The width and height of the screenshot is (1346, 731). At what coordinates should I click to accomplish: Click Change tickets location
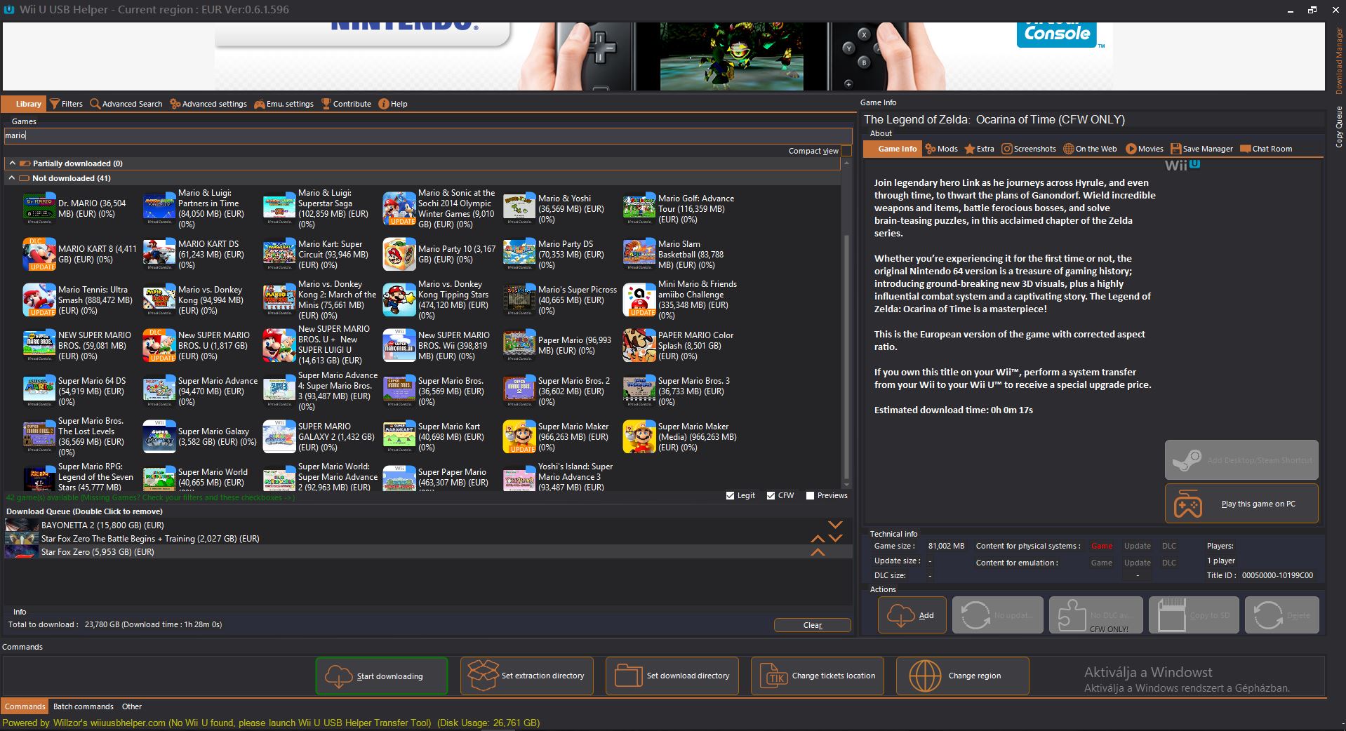[818, 676]
